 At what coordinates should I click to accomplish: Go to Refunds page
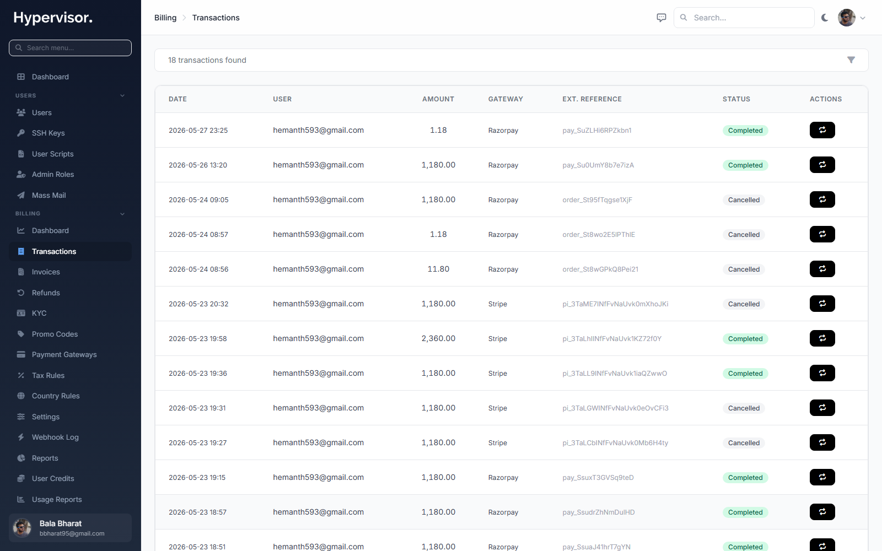pos(70,293)
